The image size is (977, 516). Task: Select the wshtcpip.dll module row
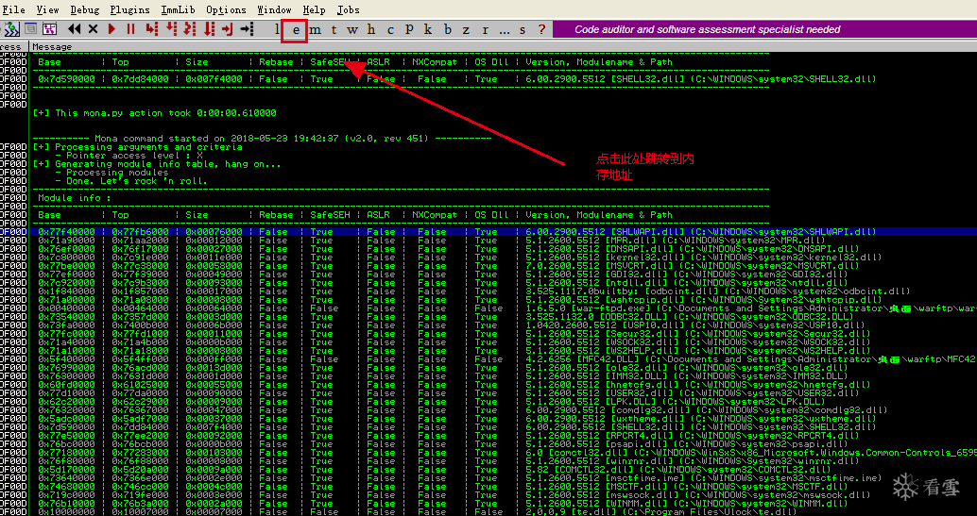pos(504,300)
